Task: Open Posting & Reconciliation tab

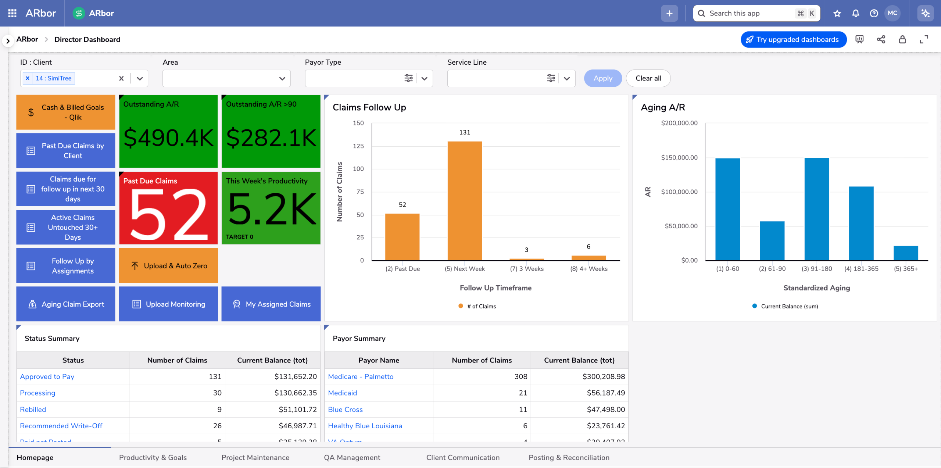Action: pos(569,457)
